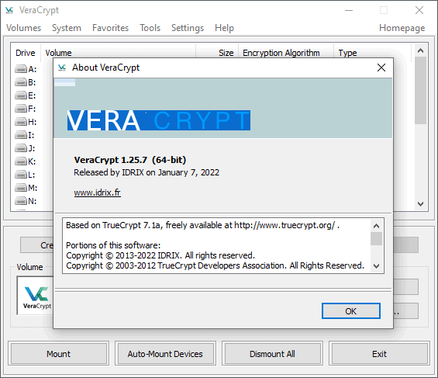
Task: Select drive L: icon in the list
Action: 21,175
